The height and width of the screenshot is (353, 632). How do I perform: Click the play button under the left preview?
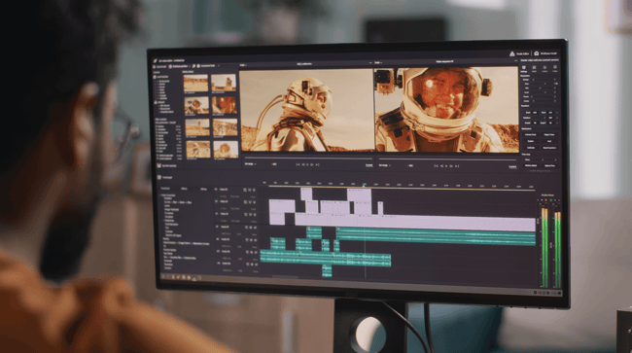(307, 164)
